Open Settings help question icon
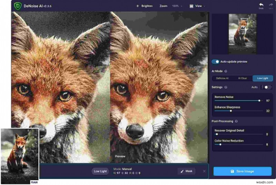Viewport: 276px width, 185px height. tap(226, 87)
